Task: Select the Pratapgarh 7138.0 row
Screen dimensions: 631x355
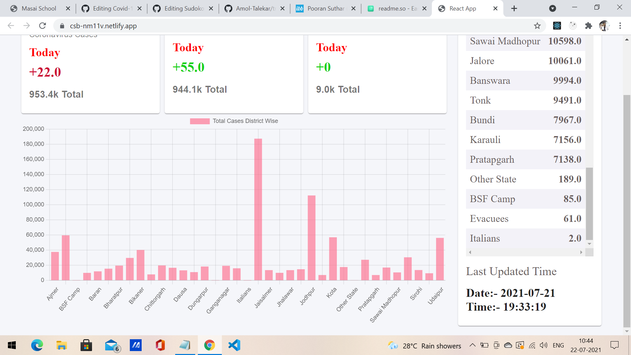Action: pyautogui.click(x=526, y=159)
